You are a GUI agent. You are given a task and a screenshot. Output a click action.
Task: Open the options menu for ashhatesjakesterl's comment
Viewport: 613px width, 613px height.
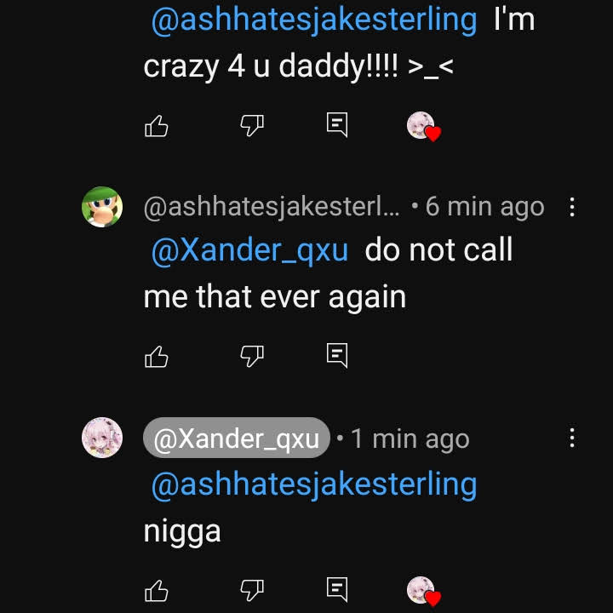coord(572,206)
